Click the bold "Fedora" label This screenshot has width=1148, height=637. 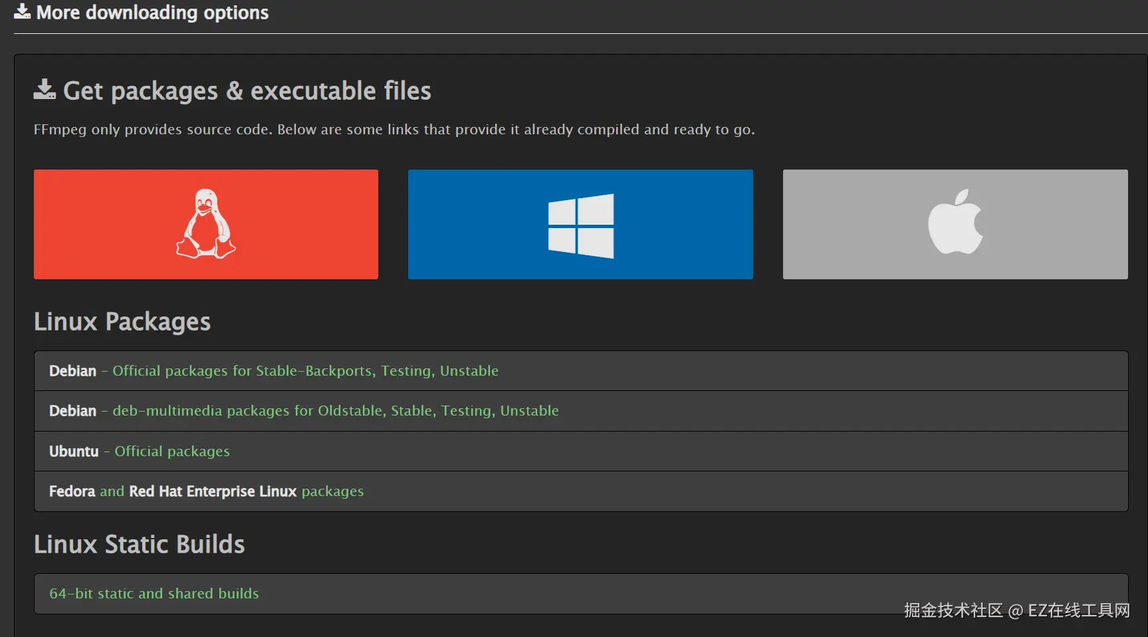pos(72,491)
